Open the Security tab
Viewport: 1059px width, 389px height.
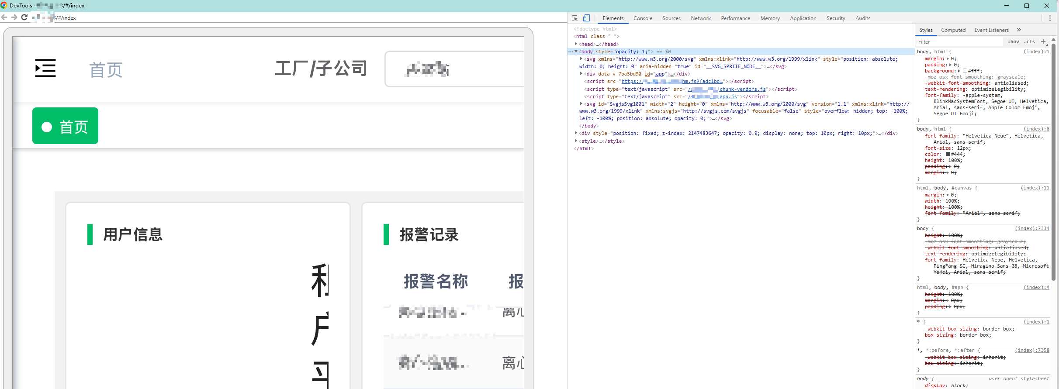pyautogui.click(x=836, y=18)
